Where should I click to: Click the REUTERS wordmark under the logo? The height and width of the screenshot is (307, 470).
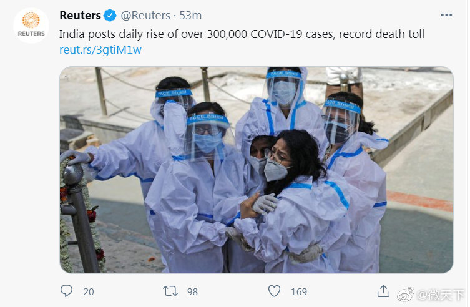click(x=31, y=34)
